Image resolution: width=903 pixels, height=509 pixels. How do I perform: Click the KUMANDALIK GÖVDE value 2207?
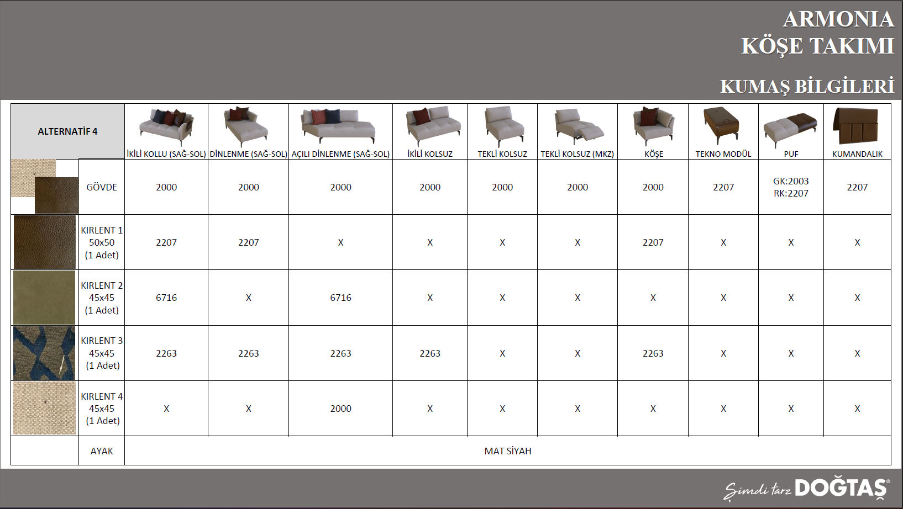pos(857,187)
